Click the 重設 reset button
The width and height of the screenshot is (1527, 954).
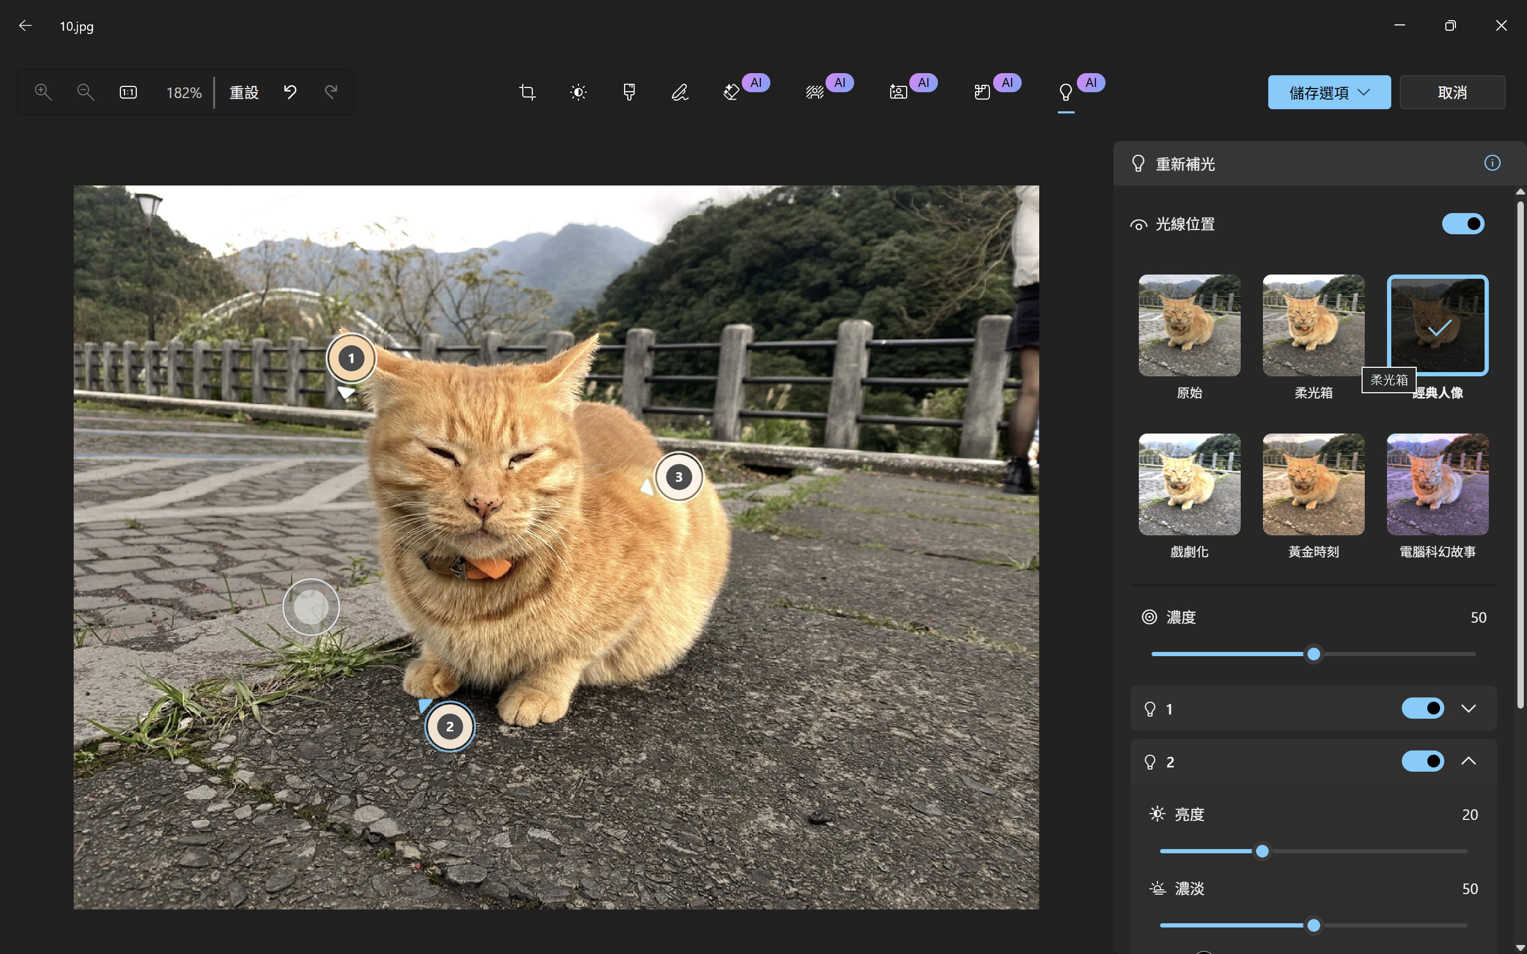point(244,93)
